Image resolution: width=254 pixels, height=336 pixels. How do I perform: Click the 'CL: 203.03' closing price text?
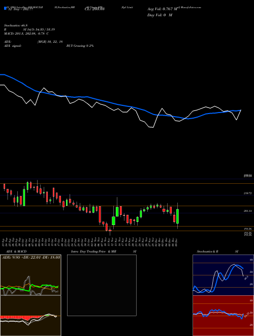click(x=94, y=9)
